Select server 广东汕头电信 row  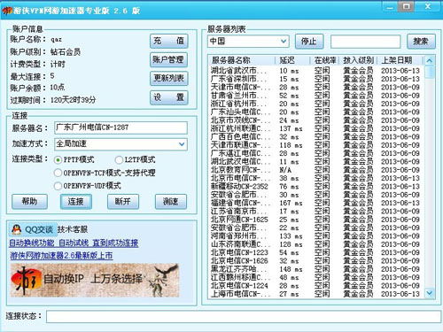click(316, 112)
